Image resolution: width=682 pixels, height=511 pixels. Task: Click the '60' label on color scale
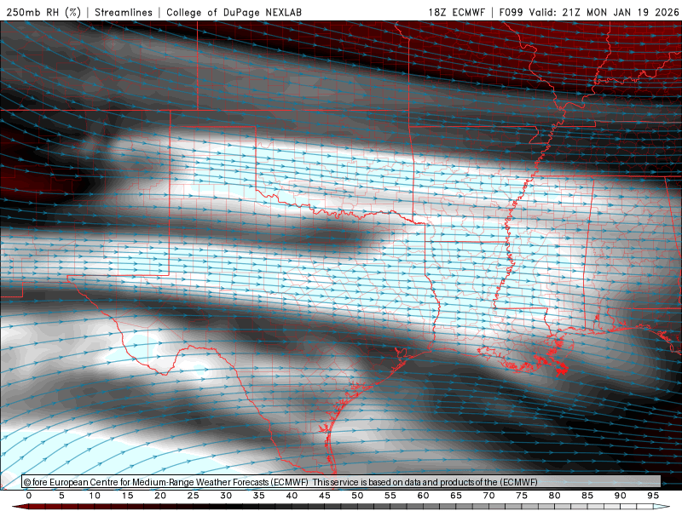[423, 496]
